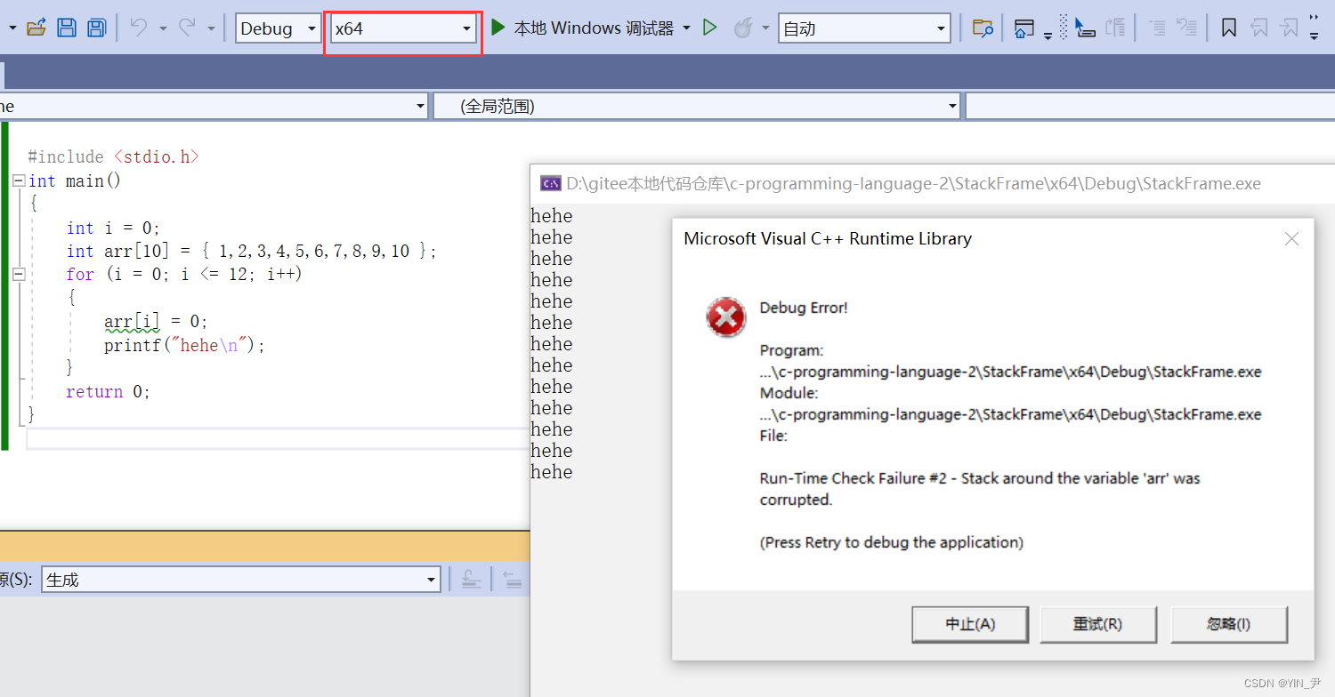The height and width of the screenshot is (697, 1335).
Task: Click the cursor selection toolbar icon
Action: pyautogui.click(x=1084, y=28)
